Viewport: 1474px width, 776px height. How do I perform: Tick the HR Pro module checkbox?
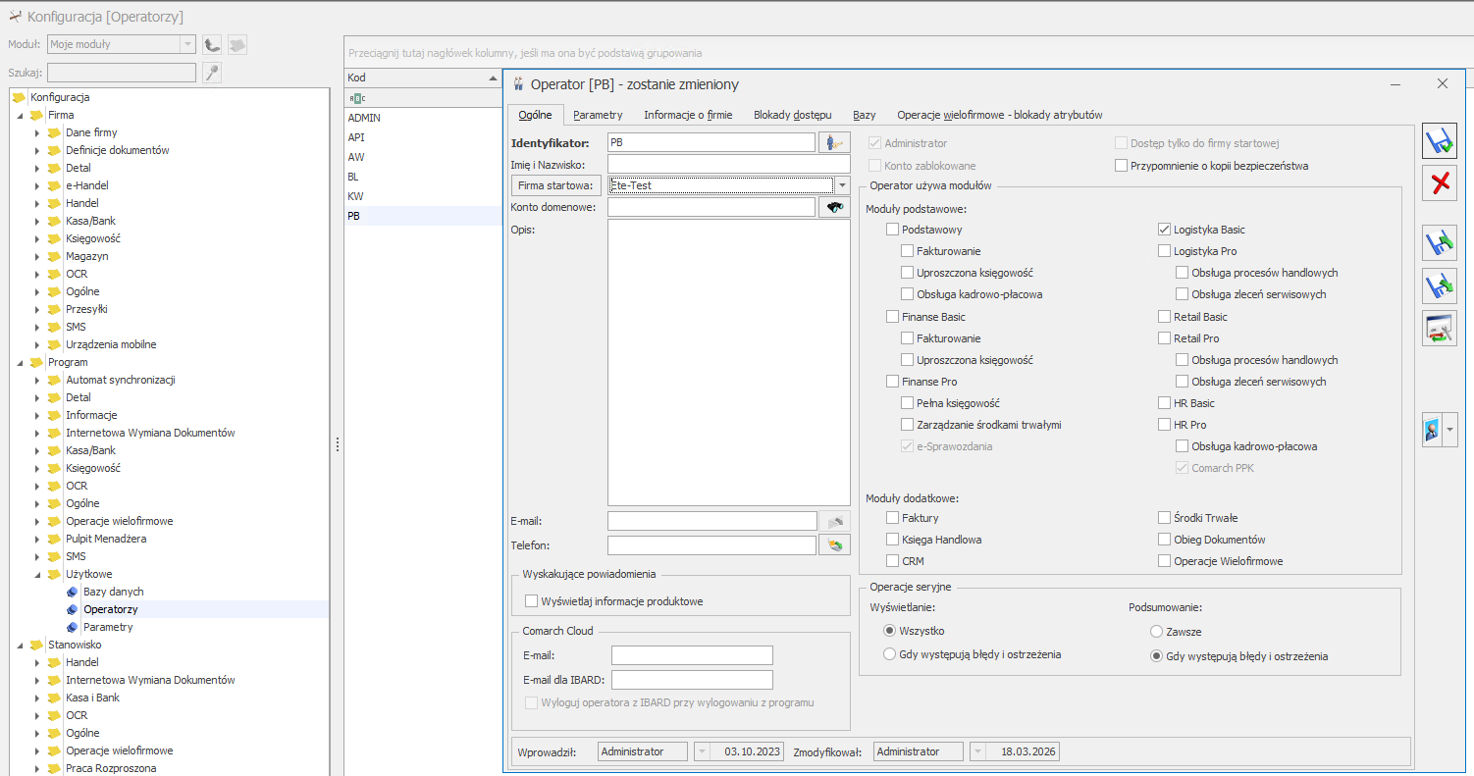1165,425
